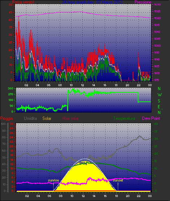The image size is (170, 201).
Task: Click hour "18" on the wind chart time axis
Action: tap(116, 85)
